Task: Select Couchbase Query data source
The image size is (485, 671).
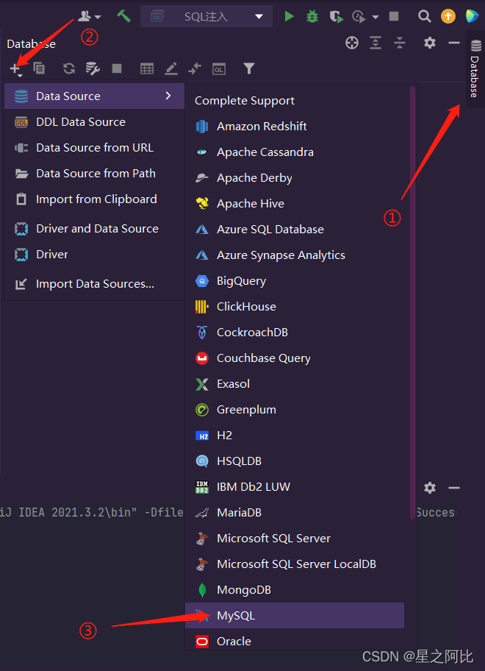Action: coord(295,358)
